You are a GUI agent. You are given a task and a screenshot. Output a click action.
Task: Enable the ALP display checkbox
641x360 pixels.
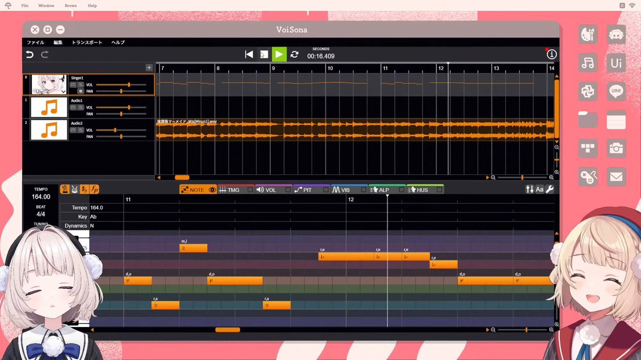[402, 190]
